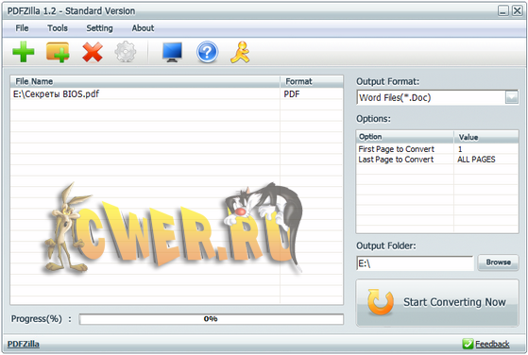Click Start Converting Now button

tap(437, 302)
